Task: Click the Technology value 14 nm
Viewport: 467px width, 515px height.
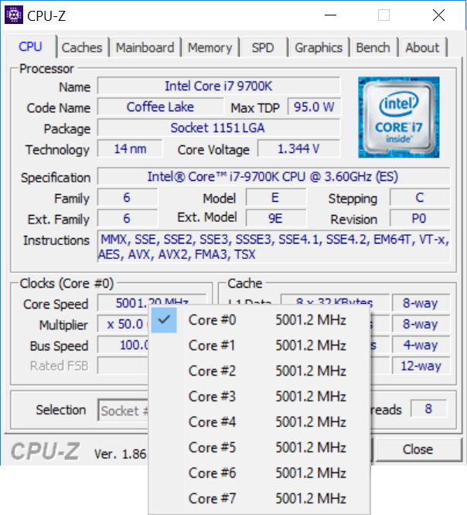Action: (130, 149)
